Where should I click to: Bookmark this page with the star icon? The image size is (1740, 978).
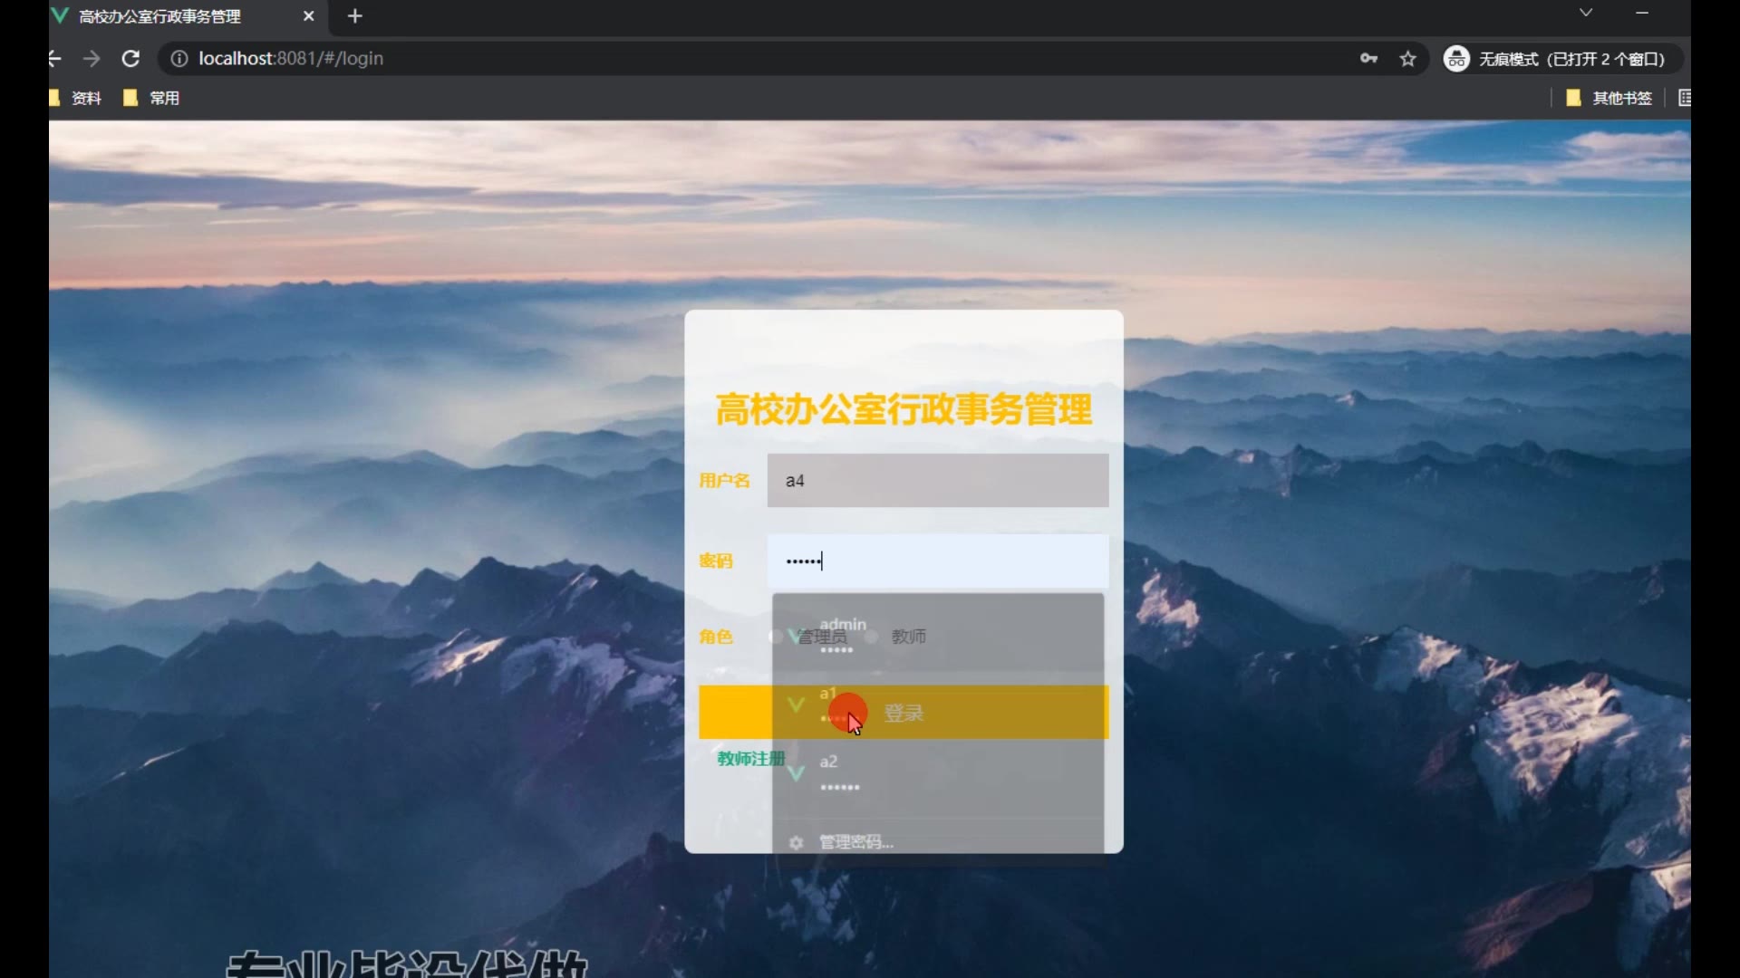[1407, 59]
